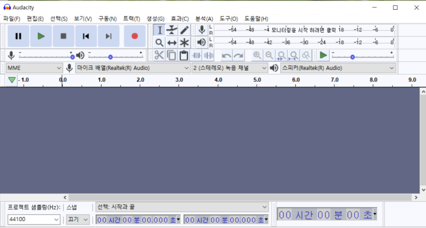Open the 도움말(H) menu

[x=256, y=19]
